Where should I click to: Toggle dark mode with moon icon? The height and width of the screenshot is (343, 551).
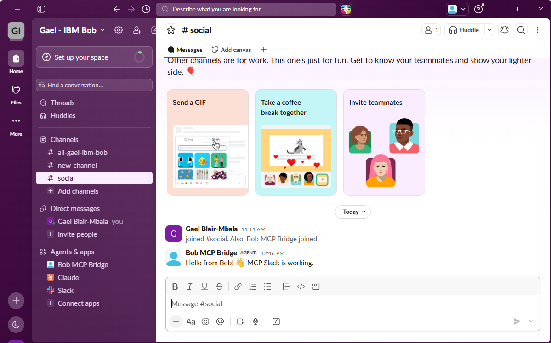pyautogui.click(x=16, y=325)
